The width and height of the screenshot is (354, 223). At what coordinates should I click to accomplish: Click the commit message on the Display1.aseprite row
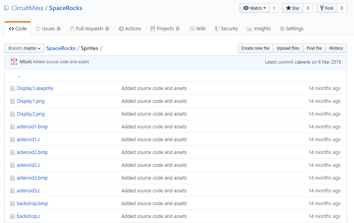(154, 88)
